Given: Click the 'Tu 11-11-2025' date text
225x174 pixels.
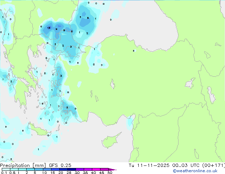Looking at the screenshot, I should 149,165.
